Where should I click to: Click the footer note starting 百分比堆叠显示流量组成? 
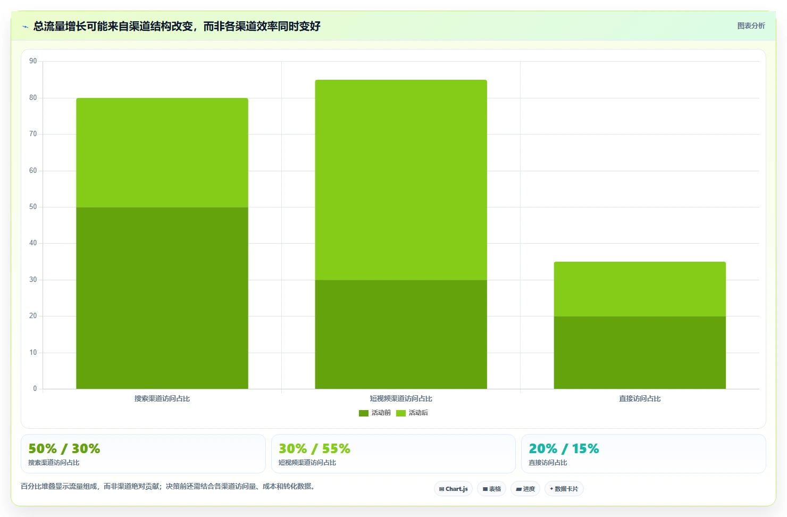(x=168, y=486)
